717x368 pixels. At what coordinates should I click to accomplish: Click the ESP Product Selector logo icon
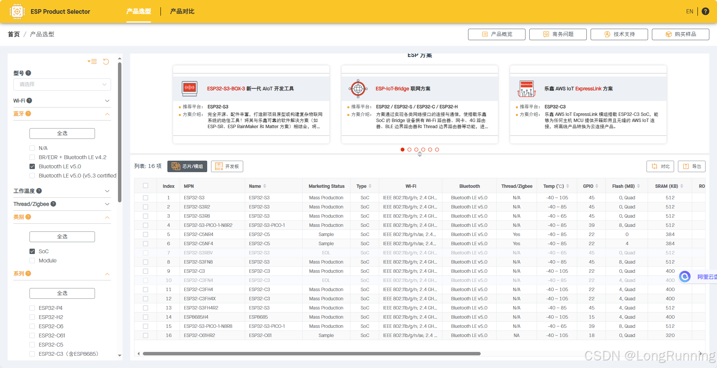pyautogui.click(x=17, y=11)
